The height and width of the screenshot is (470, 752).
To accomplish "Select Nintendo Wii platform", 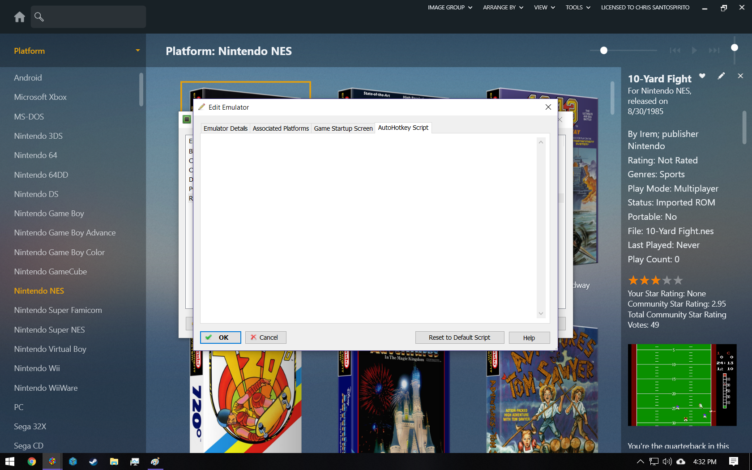I will tap(37, 368).
